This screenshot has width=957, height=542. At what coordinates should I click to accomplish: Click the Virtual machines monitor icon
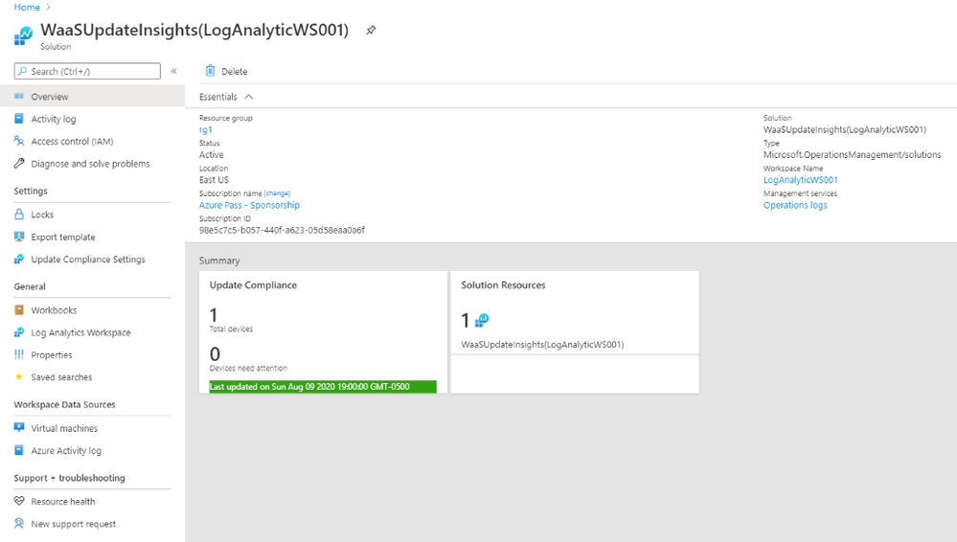19,427
